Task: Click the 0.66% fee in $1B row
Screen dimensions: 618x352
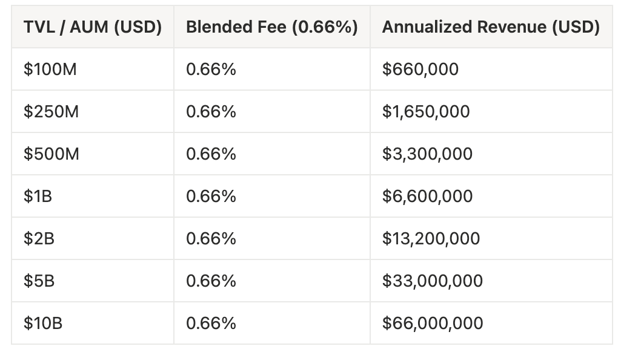Action: [x=211, y=197]
